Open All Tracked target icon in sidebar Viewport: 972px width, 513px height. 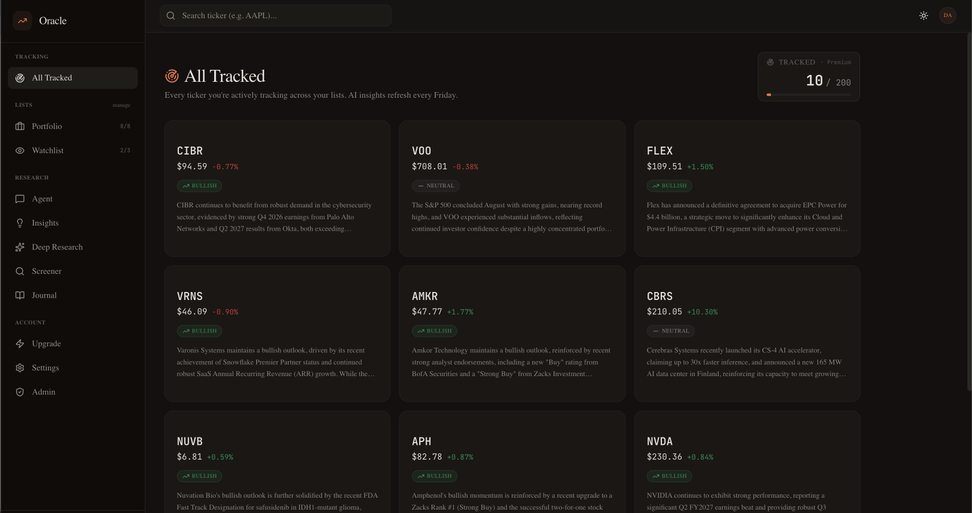[20, 78]
